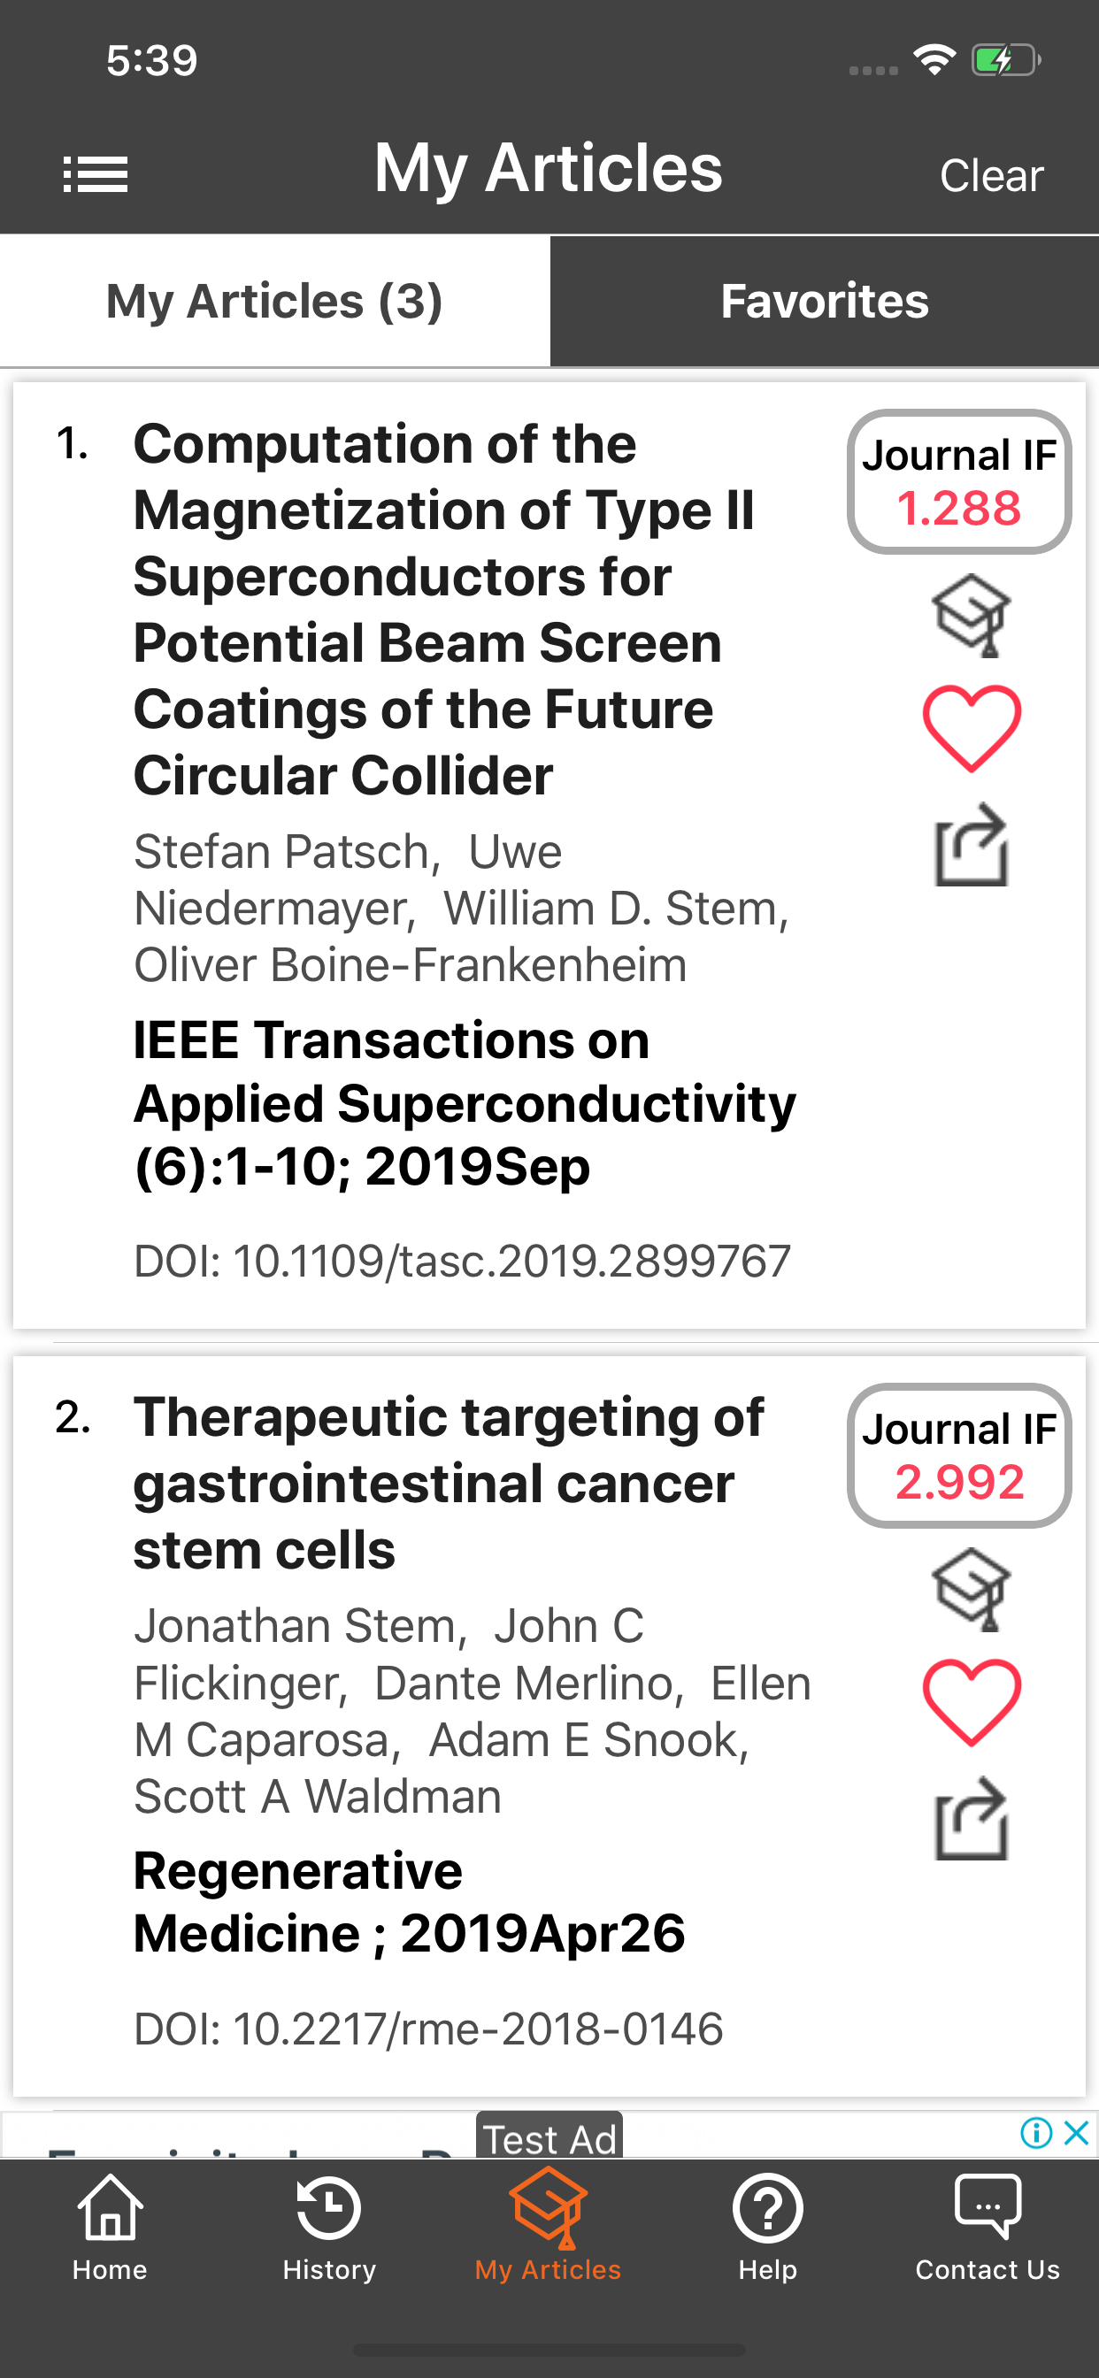The width and height of the screenshot is (1099, 2378).
Task: View Journal IF 2.992 badge
Action: (x=958, y=1456)
